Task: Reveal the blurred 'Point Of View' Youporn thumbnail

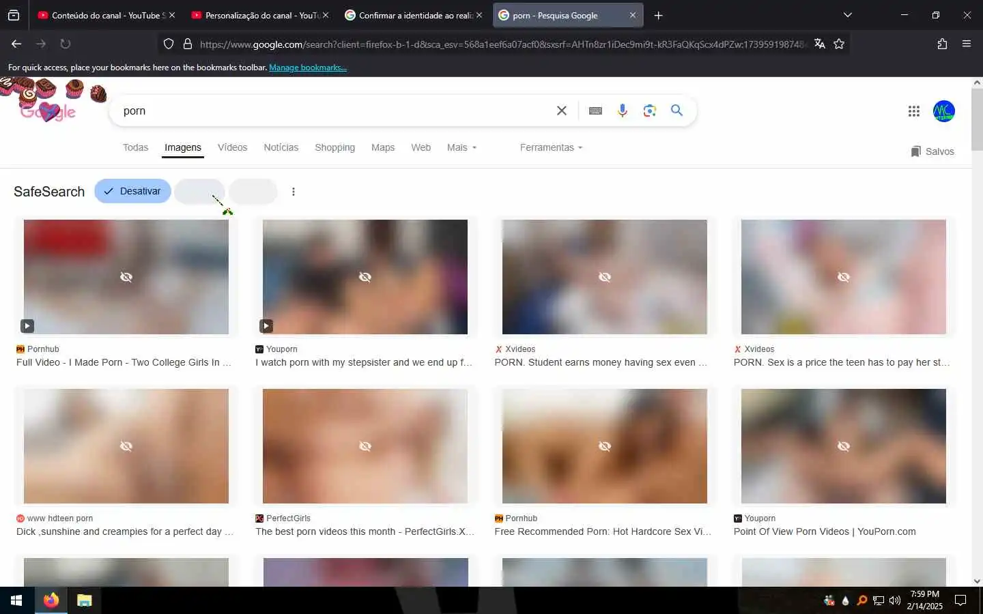Action: click(x=844, y=446)
